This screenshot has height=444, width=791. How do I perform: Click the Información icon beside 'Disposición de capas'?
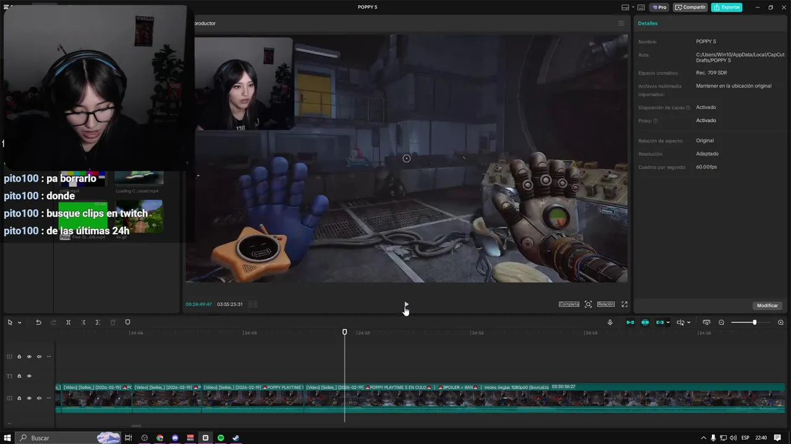688,108
